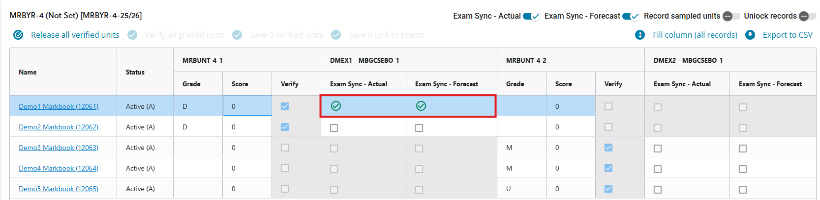
Task: Click the Export to CSV link
Action: (x=788, y=35)
